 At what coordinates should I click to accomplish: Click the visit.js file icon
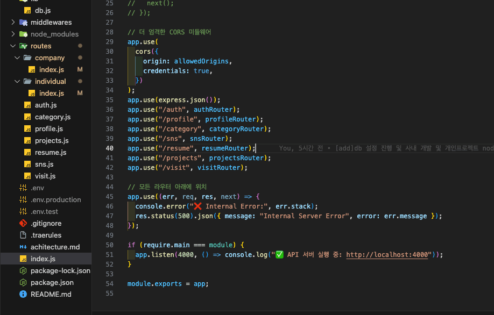[x=28, y=176]
